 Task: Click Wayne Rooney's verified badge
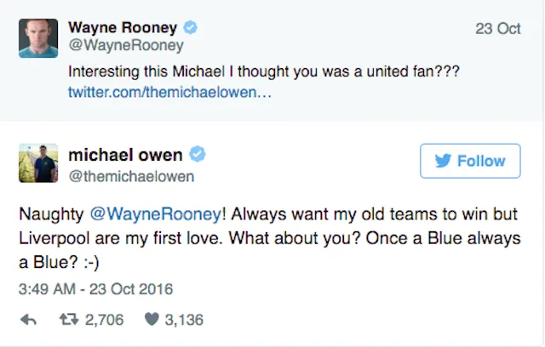point(190,27)
